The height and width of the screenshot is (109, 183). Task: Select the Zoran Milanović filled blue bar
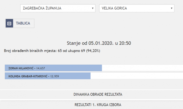53,68
